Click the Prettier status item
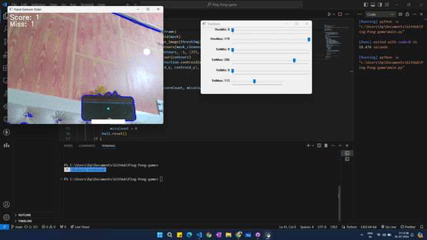 click(408, 227)
